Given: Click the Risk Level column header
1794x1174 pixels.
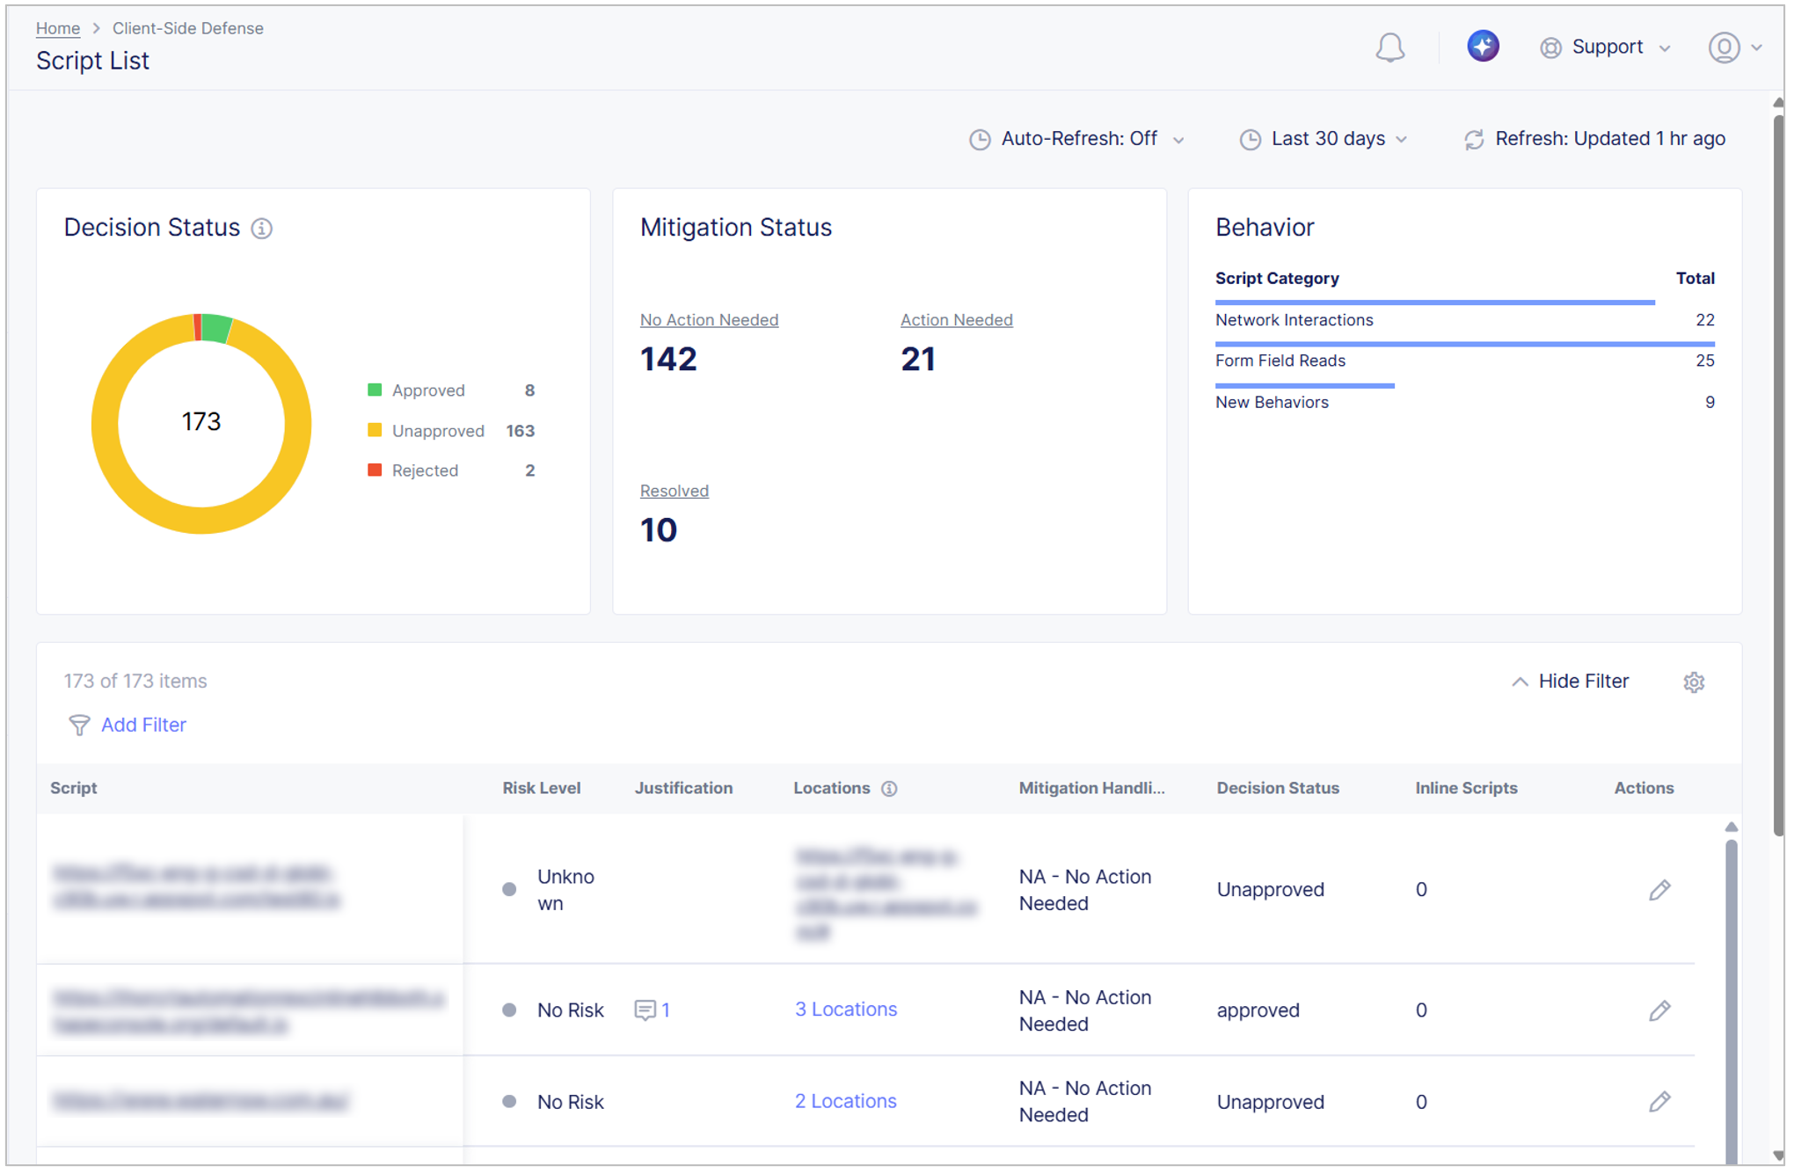Looking at the screenshot, I should [541, 788].
